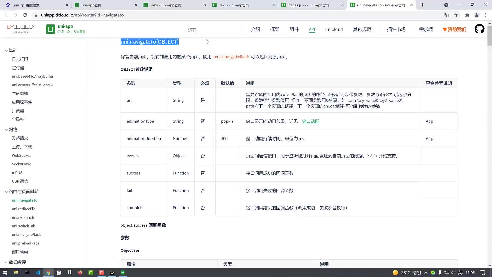Open the 需求墙 nav link
The image size is (492, 277).
426,29
